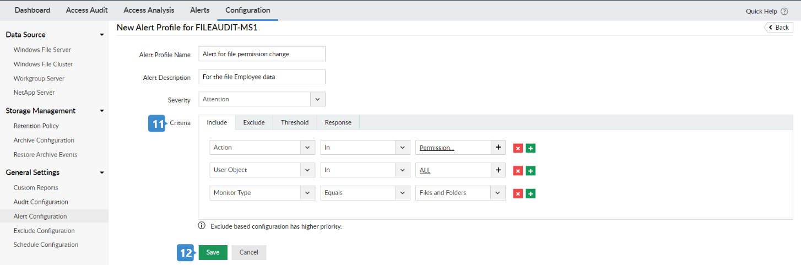Screen dimensions: 801x265
Task: Add a row after the User Object criteria row
Action: (x=531, y=171)
